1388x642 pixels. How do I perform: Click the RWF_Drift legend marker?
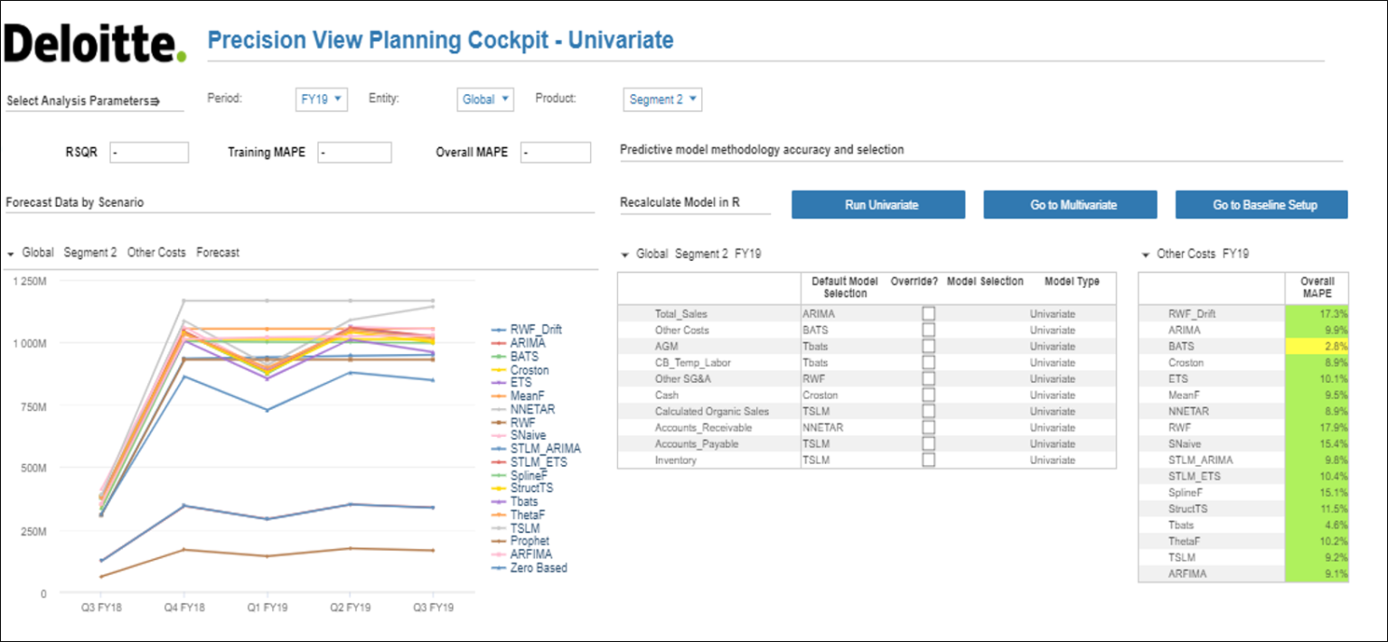coord(498,330)
